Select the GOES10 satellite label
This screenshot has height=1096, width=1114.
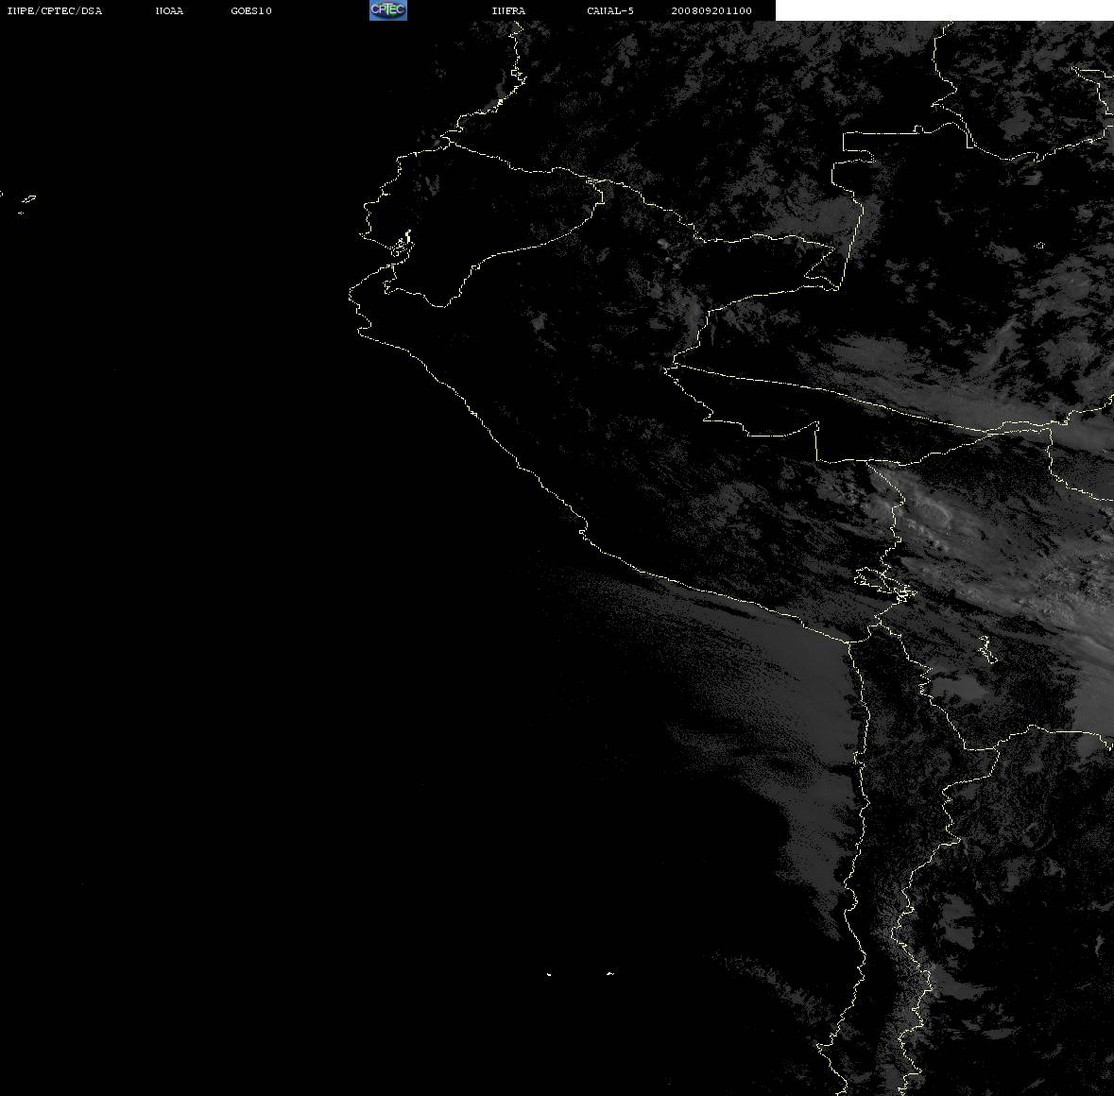tap(251, 10)
